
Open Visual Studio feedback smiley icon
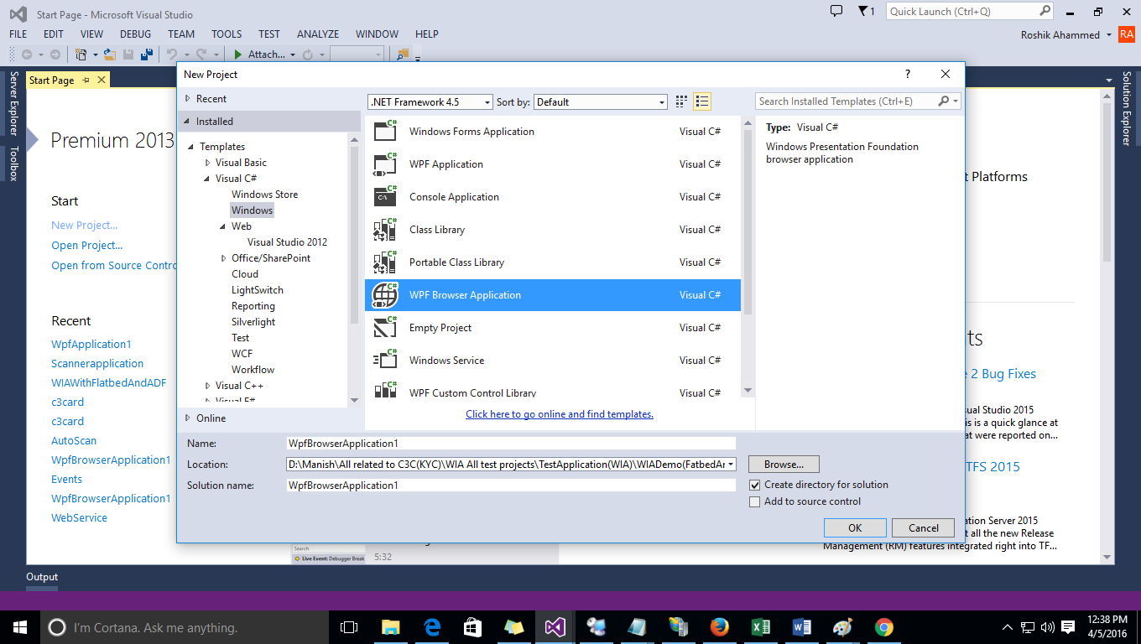pyautogui.click(x=836, y=12)
